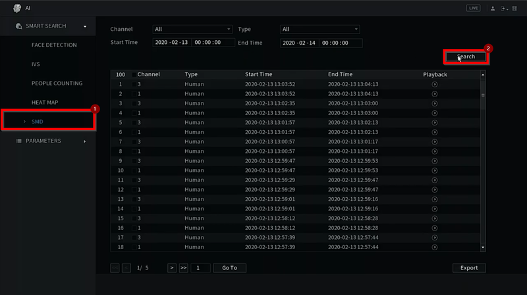Open the logout icon menu

click(504, 9)
